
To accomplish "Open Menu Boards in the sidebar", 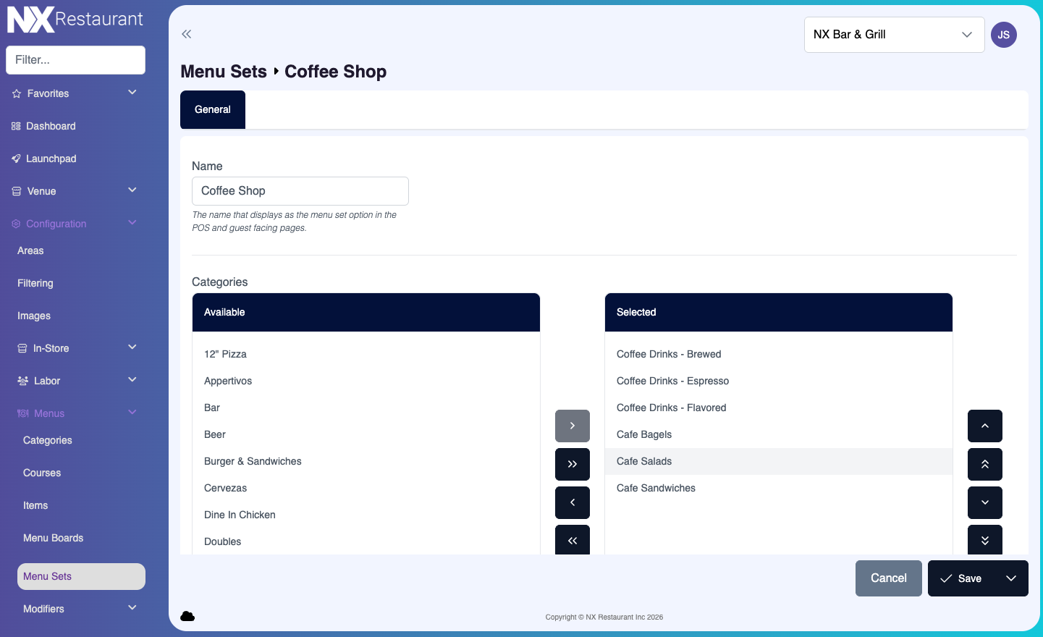I will (x=53, y=538).
